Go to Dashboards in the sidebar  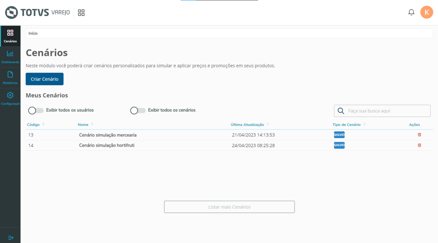click(x=10, y=57)
